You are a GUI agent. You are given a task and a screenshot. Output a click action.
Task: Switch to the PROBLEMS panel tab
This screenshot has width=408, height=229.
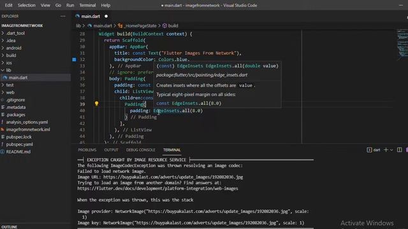click(87, 150)
